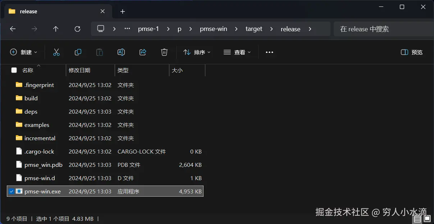434x224 pixels.
Task: Copy the selected file
Action: click(78, 52)
